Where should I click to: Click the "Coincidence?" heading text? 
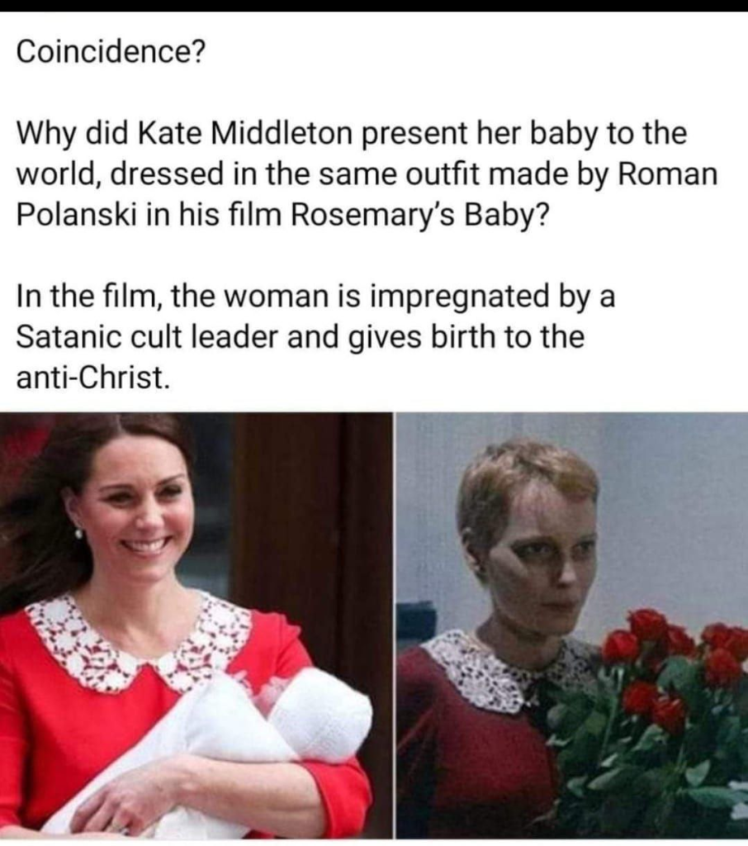pos(111,52)
